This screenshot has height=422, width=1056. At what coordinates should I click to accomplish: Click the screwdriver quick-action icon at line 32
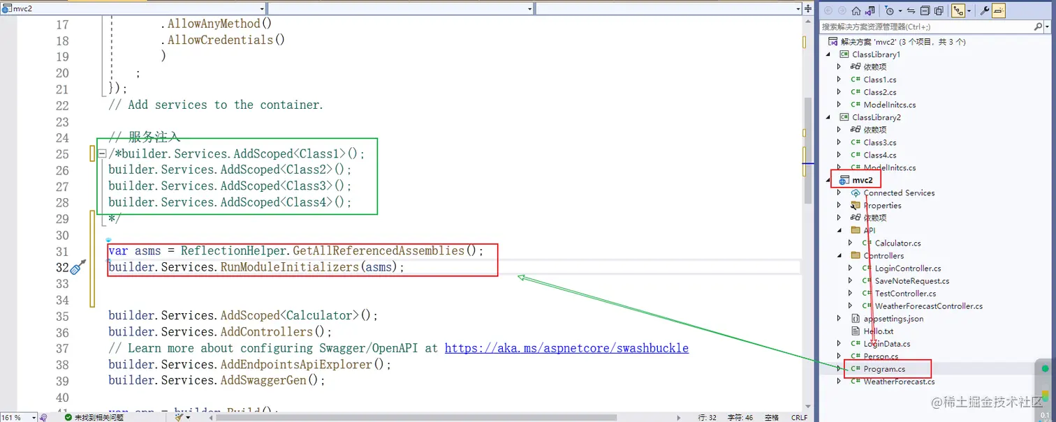[x=78, y=267]
